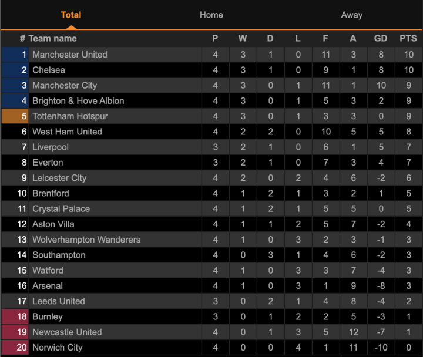The height and width of the screenshot is (357, 423).
Task: Click the blue rank 1 position badge
Action: coord(15,55)
